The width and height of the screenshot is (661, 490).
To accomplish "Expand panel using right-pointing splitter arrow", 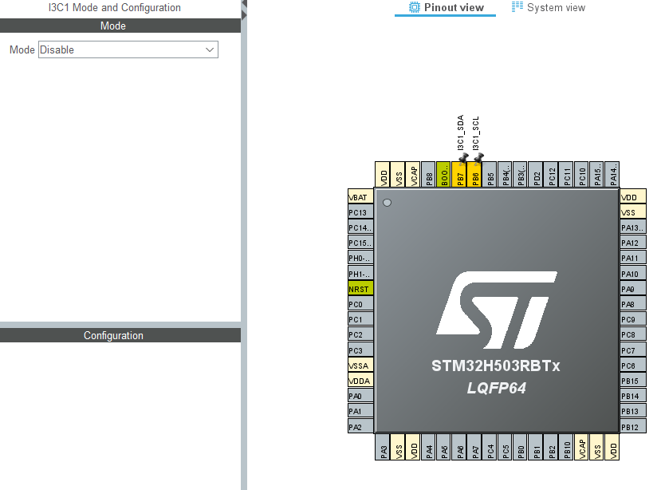I will tap(244, 15).
